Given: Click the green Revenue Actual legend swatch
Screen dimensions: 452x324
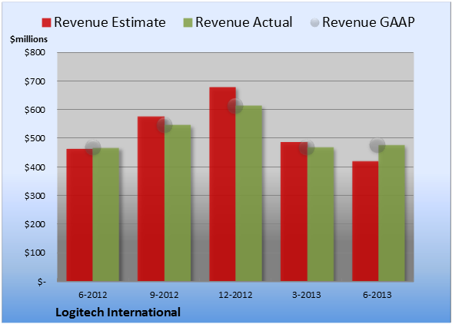Looking at the screenshot, I should pyautogui.click(x=188, y=22).
